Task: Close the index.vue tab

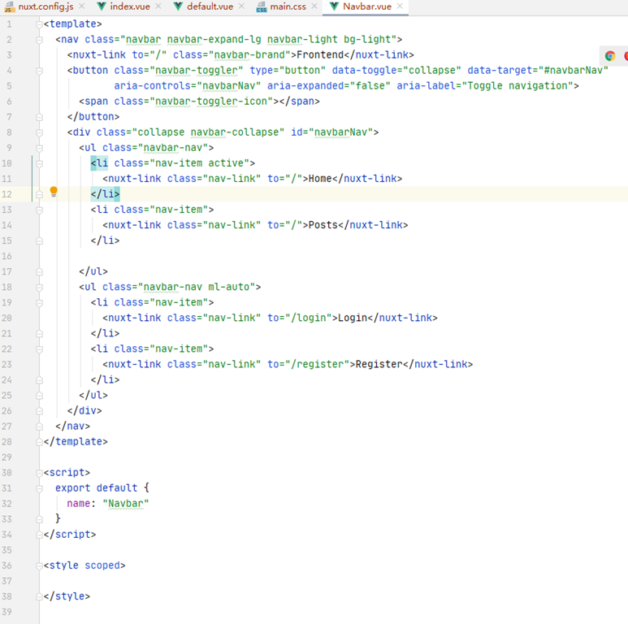Action: [x=158, y=6]
